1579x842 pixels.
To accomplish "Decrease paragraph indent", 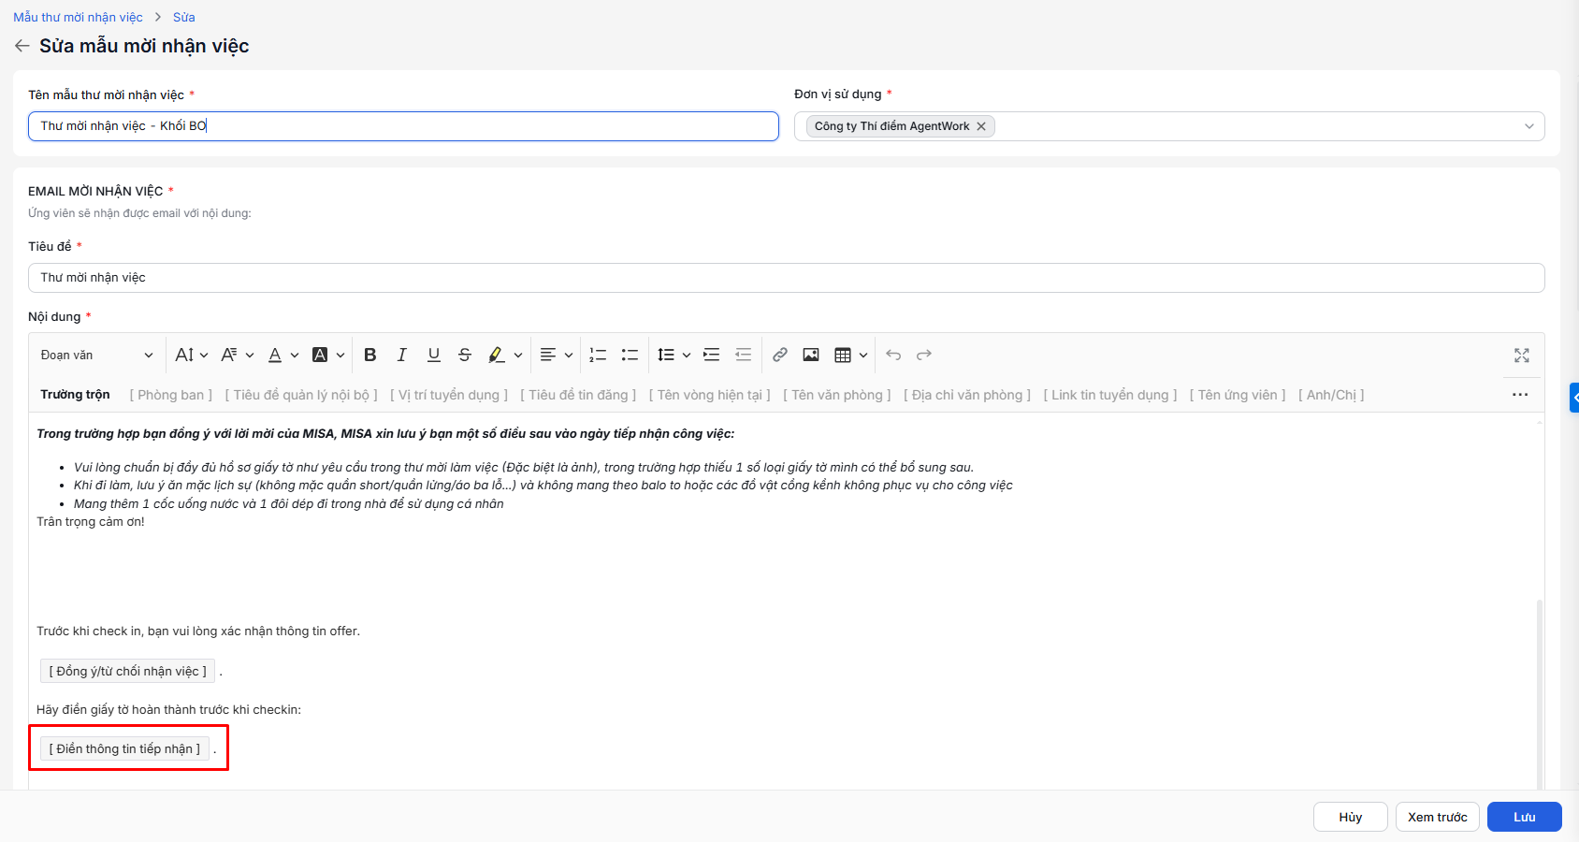I will (x=744, y=355).
